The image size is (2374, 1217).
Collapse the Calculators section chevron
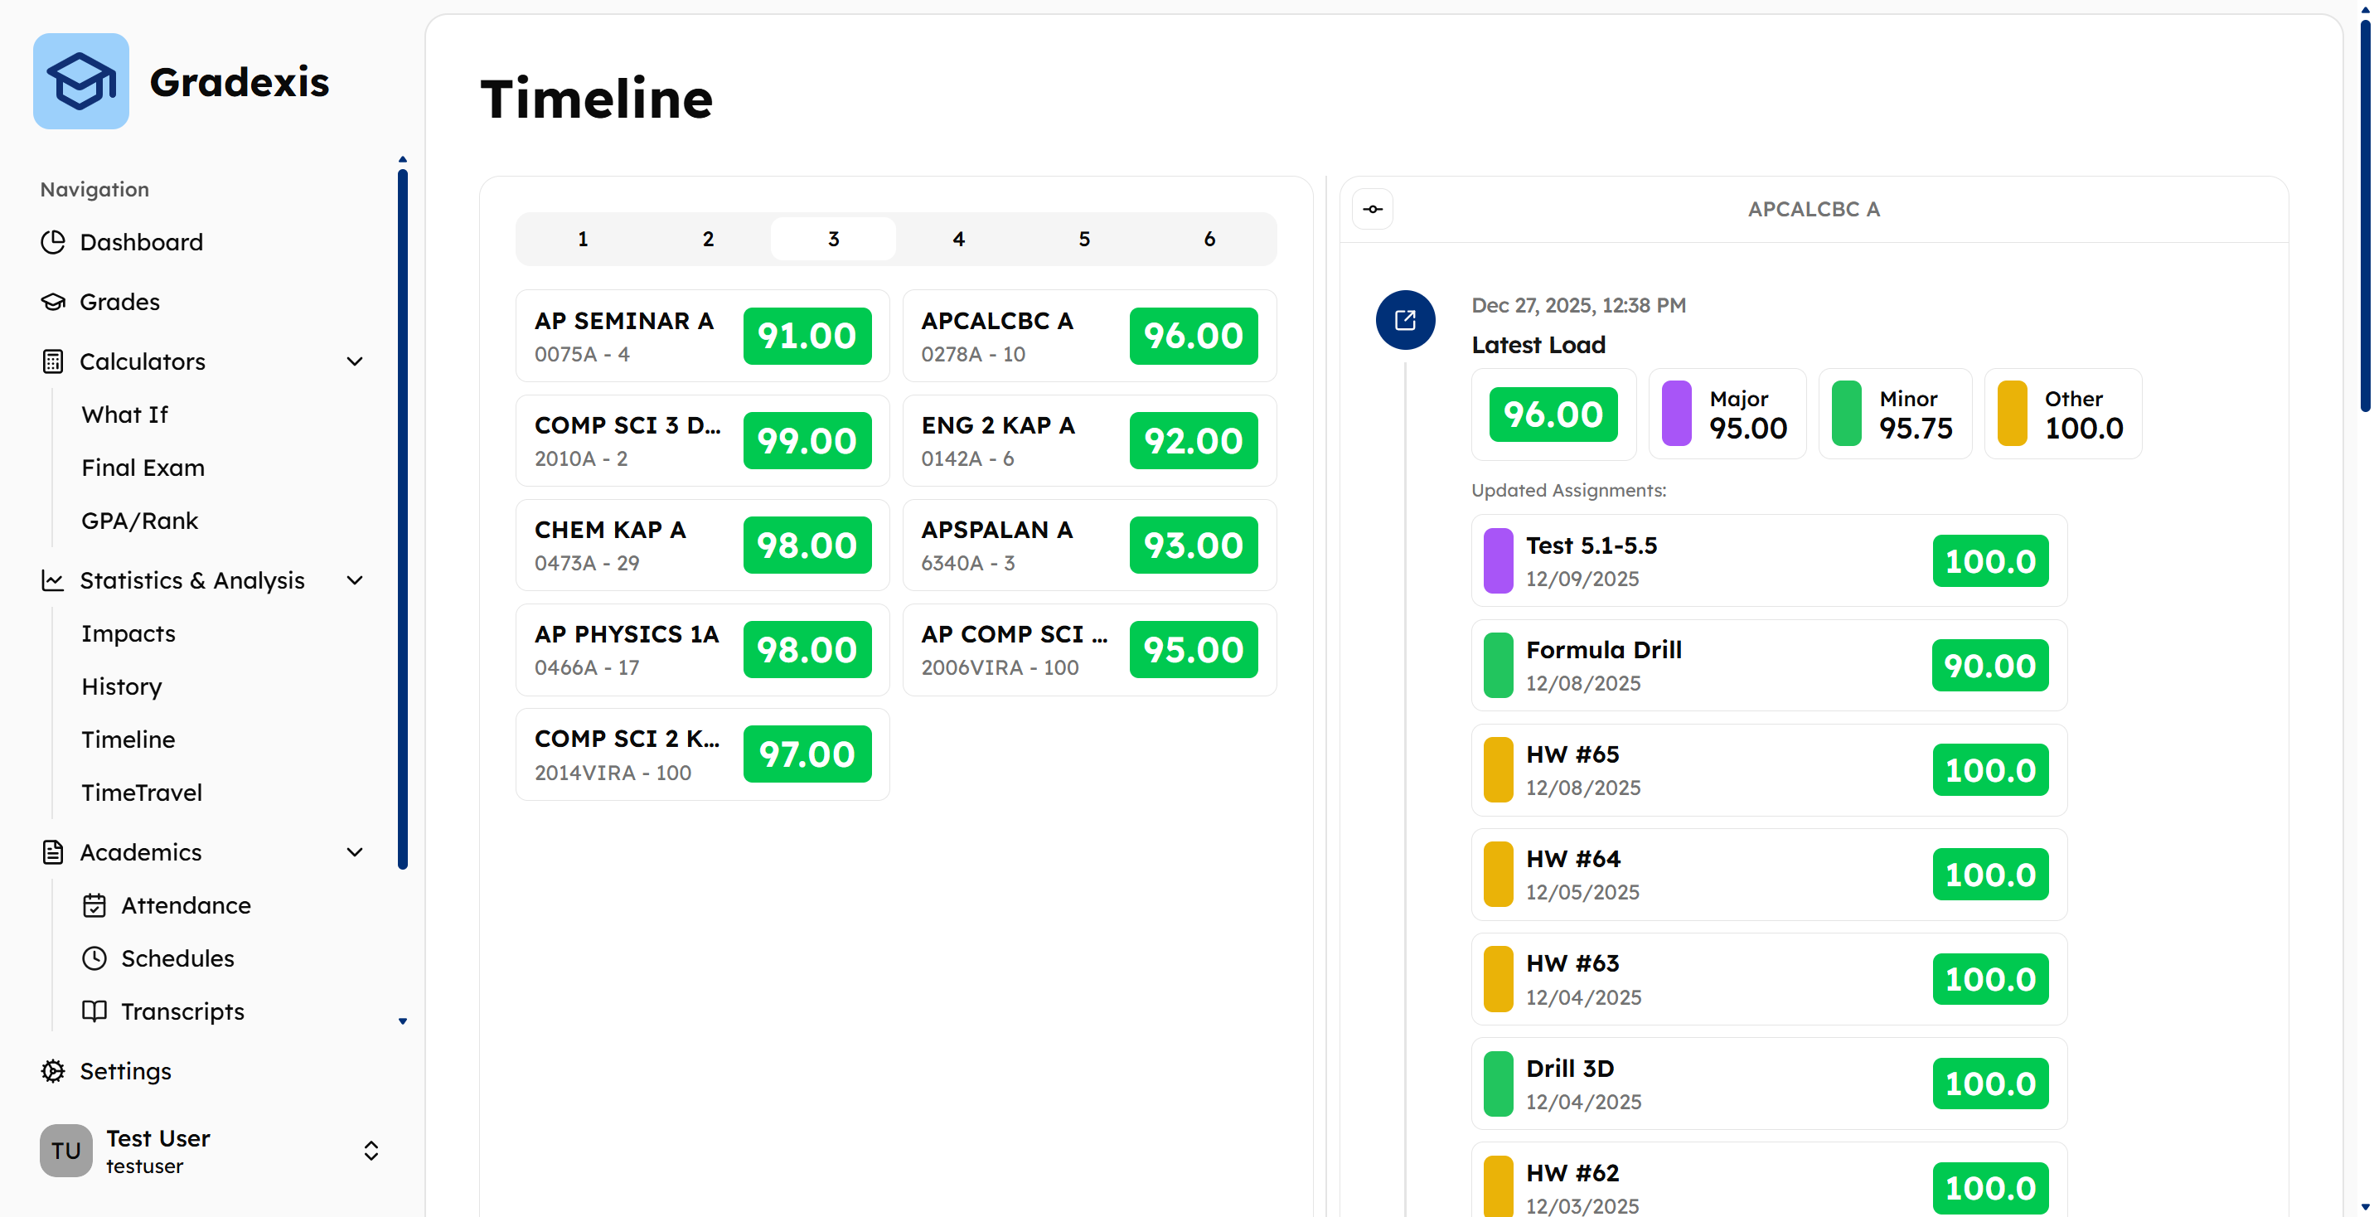355,361
